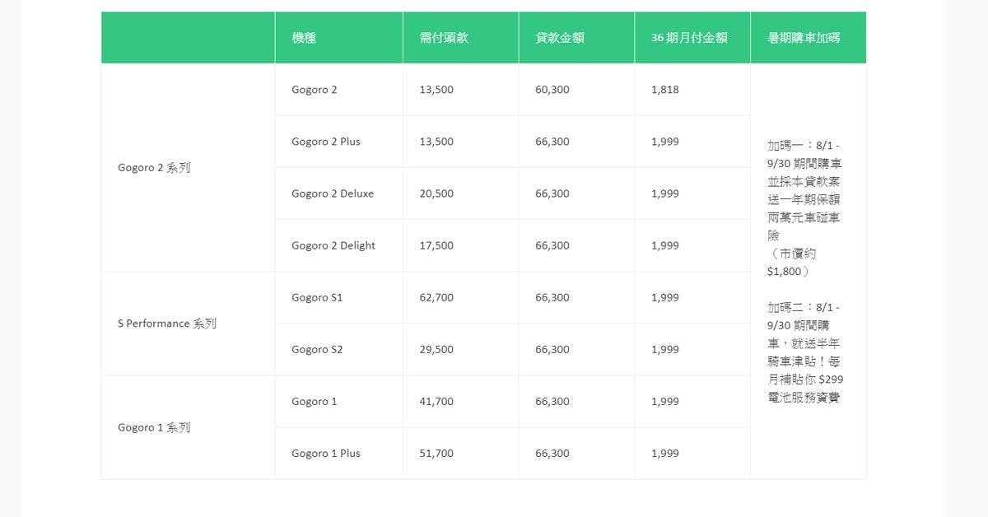Screen dimensions: 988x517
Task: Click 13,500 in the Gogoro 2 Plus row
Action: coord(436,142)
